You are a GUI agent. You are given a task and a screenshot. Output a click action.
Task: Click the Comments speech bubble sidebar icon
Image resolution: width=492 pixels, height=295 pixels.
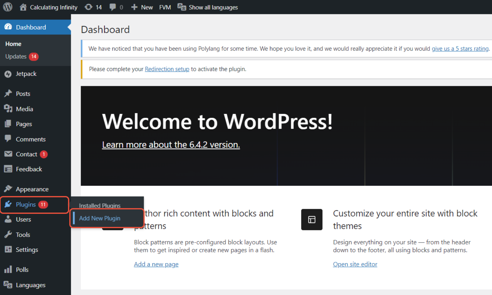coord(8,139)
